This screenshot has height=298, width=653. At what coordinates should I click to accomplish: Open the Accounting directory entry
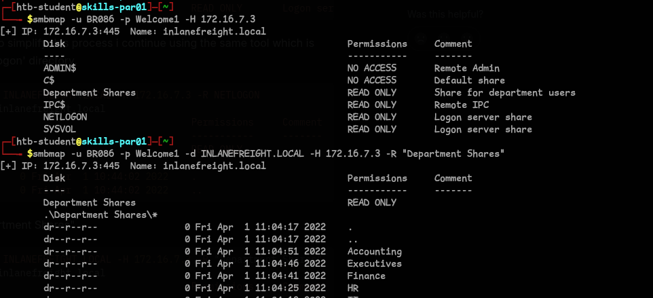[x=375, y=251]
